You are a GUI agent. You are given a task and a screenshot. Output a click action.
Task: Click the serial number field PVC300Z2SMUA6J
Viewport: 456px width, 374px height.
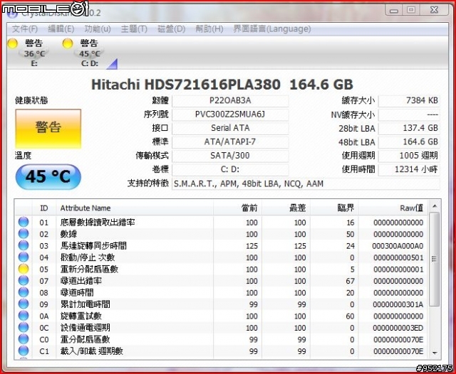pos(230,114)
